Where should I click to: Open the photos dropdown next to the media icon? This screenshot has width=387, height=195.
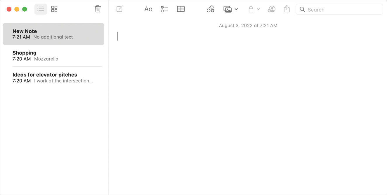pyautogui.click(x=237, y=9)
